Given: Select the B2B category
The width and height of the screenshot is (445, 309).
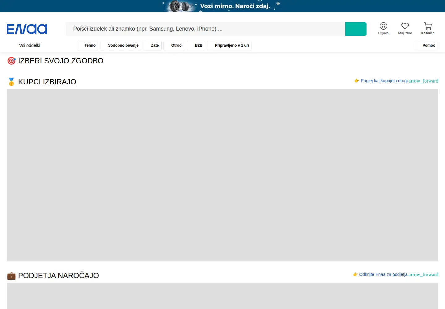Looking at the screenshot, I should 196,45.
